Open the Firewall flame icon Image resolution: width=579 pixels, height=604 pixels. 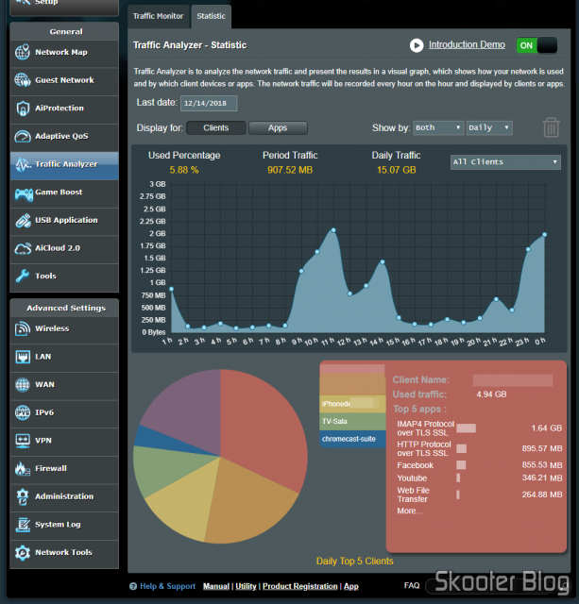tap(23, 469)
